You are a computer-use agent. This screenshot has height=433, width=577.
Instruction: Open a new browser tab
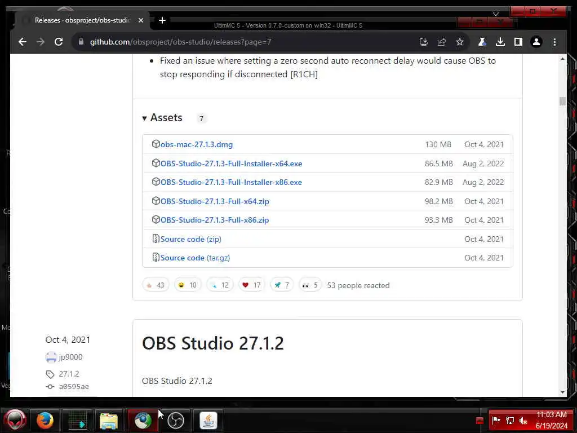tap(162, 20)
